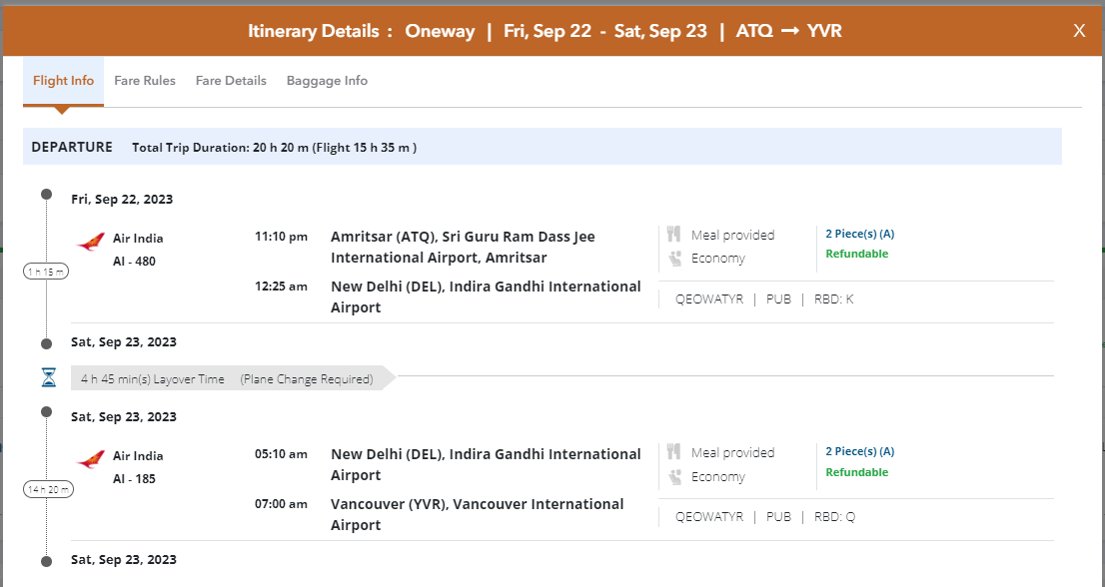Click meal icon on the Vancouver flight

coord(674,452)
